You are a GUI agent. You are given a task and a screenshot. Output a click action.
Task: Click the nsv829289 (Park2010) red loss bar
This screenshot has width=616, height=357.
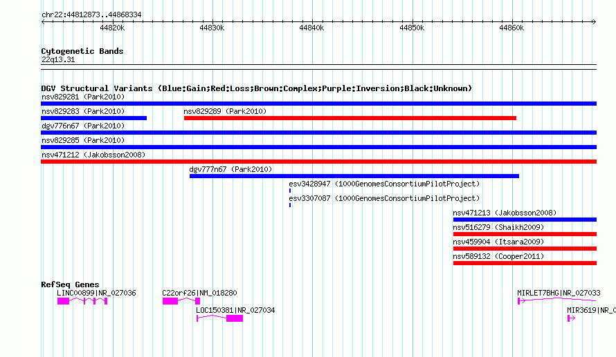[350, 118]
